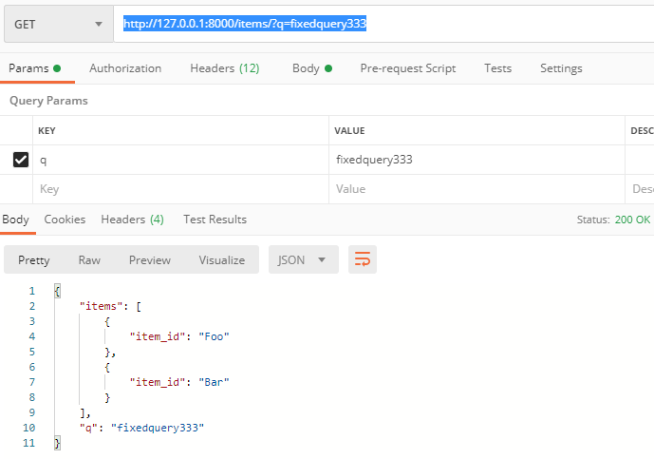
Task: Select the Pretty view button
Action: (34, 259)
